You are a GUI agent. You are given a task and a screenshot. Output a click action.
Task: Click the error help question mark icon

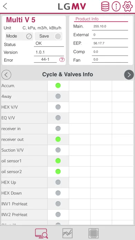[x=62, y=60]
